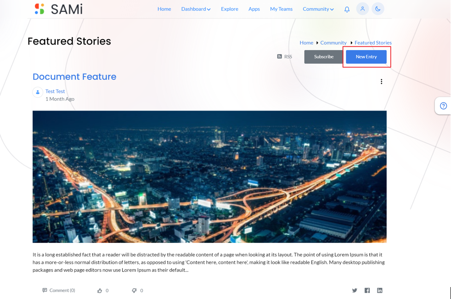Open the user profile icon
Image resolution: width=451 pixels, height=299 pixels.
(362, 9)
